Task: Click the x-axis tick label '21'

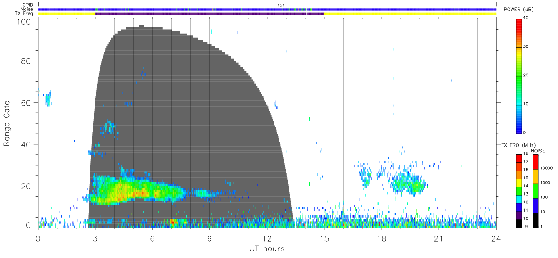Action: click(439, 238)
